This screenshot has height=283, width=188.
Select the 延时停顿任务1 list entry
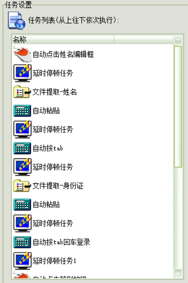pos(54,261)
